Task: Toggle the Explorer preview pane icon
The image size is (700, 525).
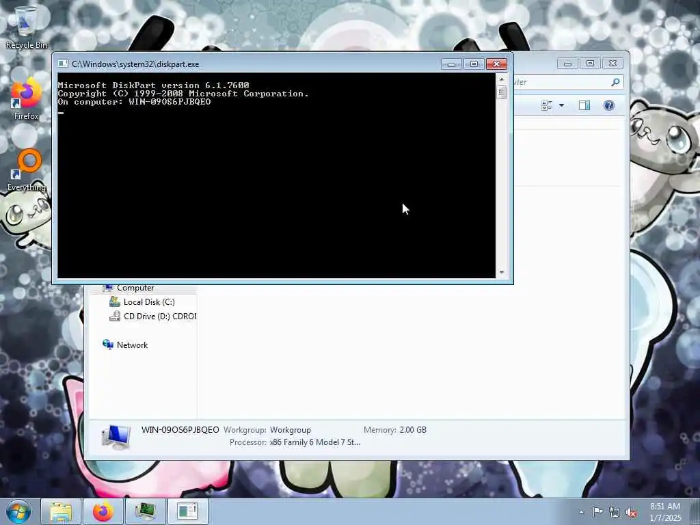Action: point(584,105)
